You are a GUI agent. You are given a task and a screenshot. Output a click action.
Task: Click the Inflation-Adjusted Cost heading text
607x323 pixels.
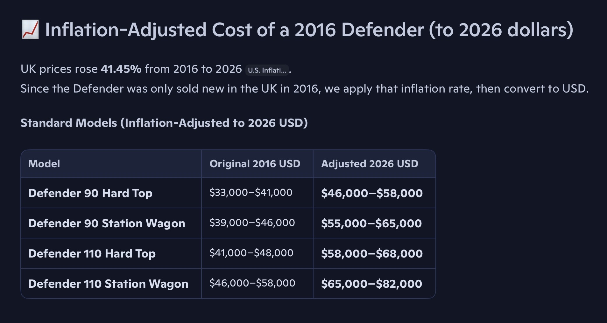(309, 30)
